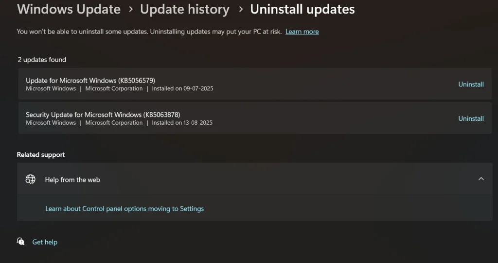Uninstall update KB5056579
The height and width of the screenshot is (263, 498).
pyautogui.click(x=471, y=84)
